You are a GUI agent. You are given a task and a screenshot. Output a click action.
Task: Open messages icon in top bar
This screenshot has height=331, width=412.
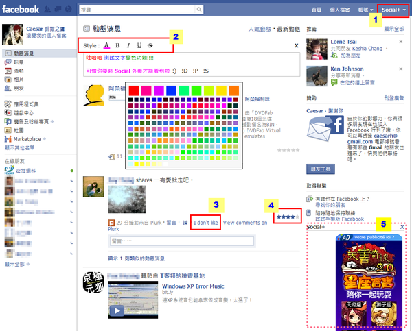58,10
